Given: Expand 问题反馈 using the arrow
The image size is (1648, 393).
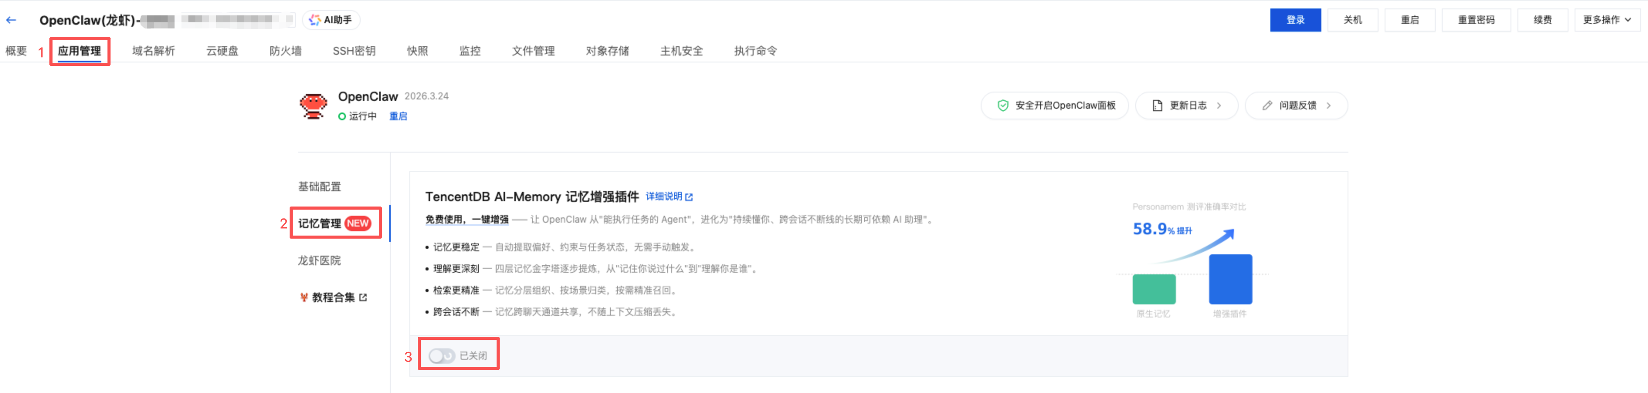Looking at the screenshot, I should coord(1329,105).
